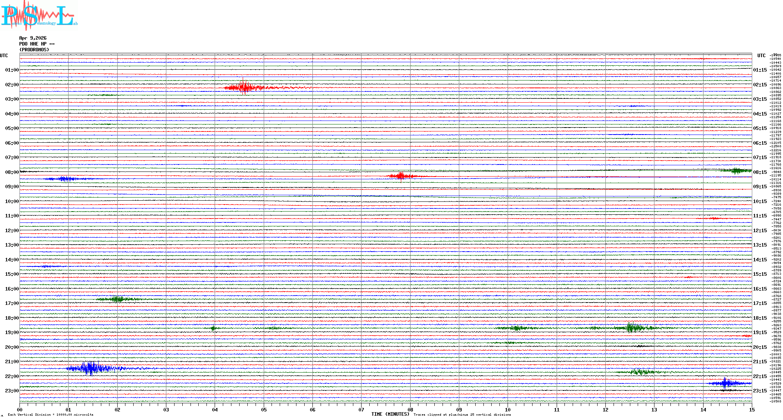Click the PSL seismology lab logo
The height and width of the screenshot is (420, 783).
coord(38,16)
